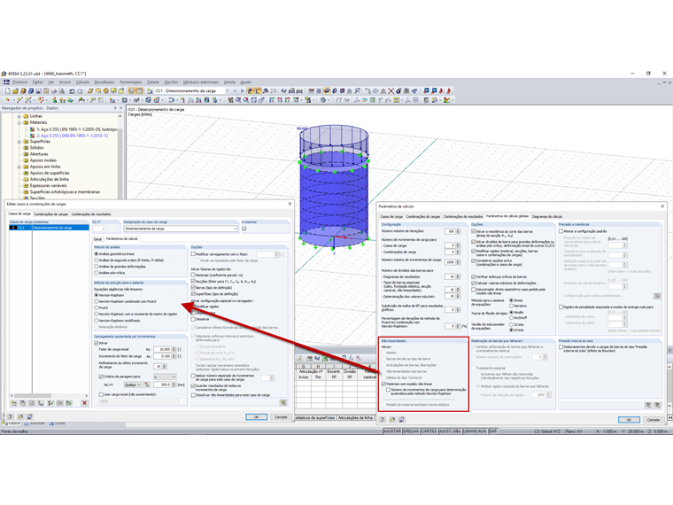Click the Undo arrow in main toolbar
673x505 pixels.
click(72, 91)
